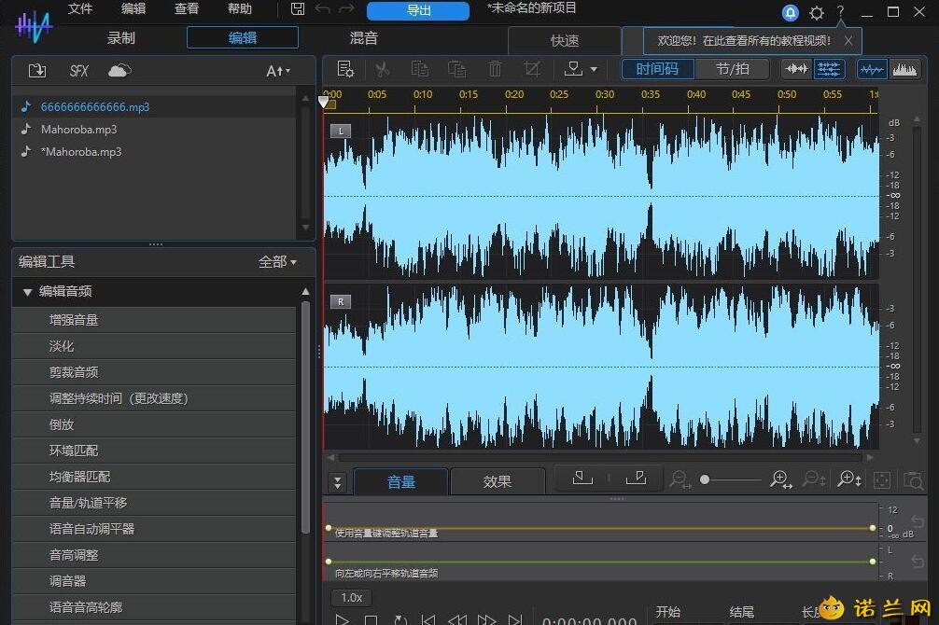The width and height of the screenshot is (939, 625).
Task: Collapse the 编辑音频 section
Action: (27, 292)
